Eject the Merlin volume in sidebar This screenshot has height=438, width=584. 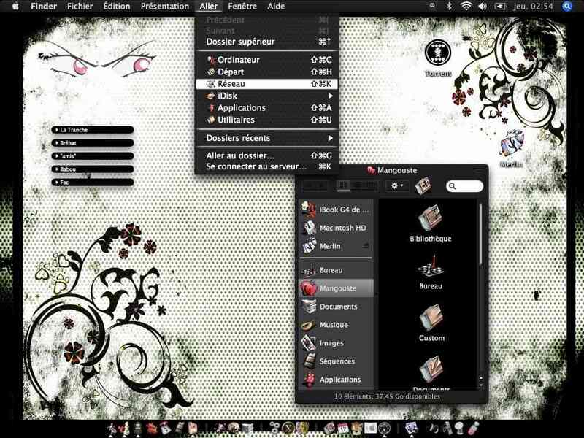pyautogui.click(x=366, y=246)
